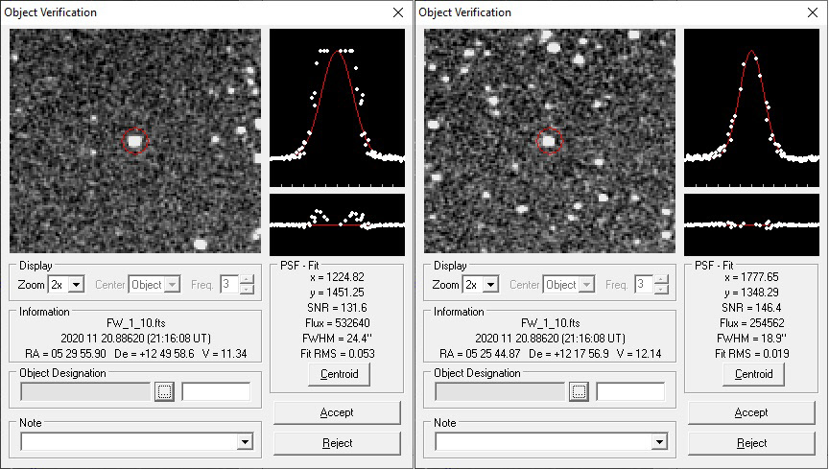Open Zoom 2x dropdown in left window
The width and height of the screenshot is (829, 469).
(x=77, y=285)
